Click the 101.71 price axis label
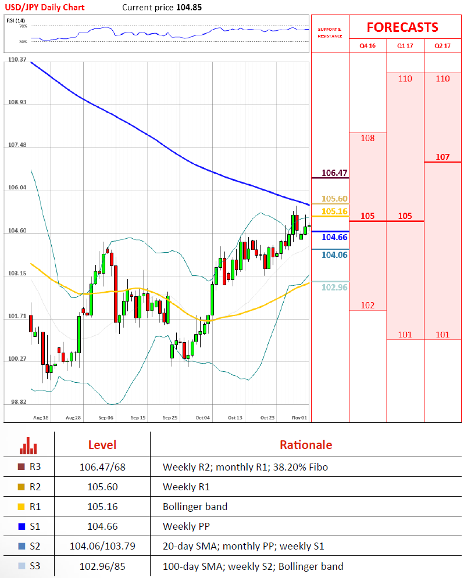This screenshot has height=578, width=464. (x=17, y=316)
